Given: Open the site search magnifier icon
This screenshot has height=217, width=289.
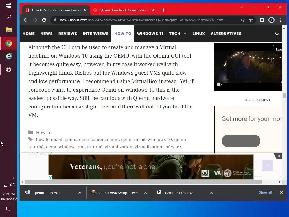Looking at the screenshot, I should pyautogui.click(x=277, y=34).
